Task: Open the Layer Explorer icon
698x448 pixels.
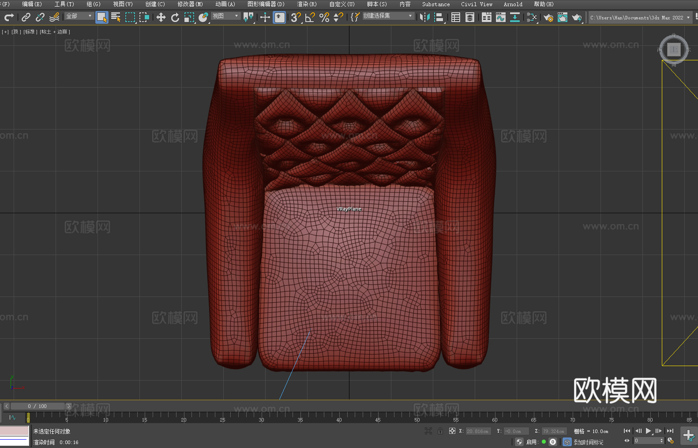Action: click(x=470, y=17)
